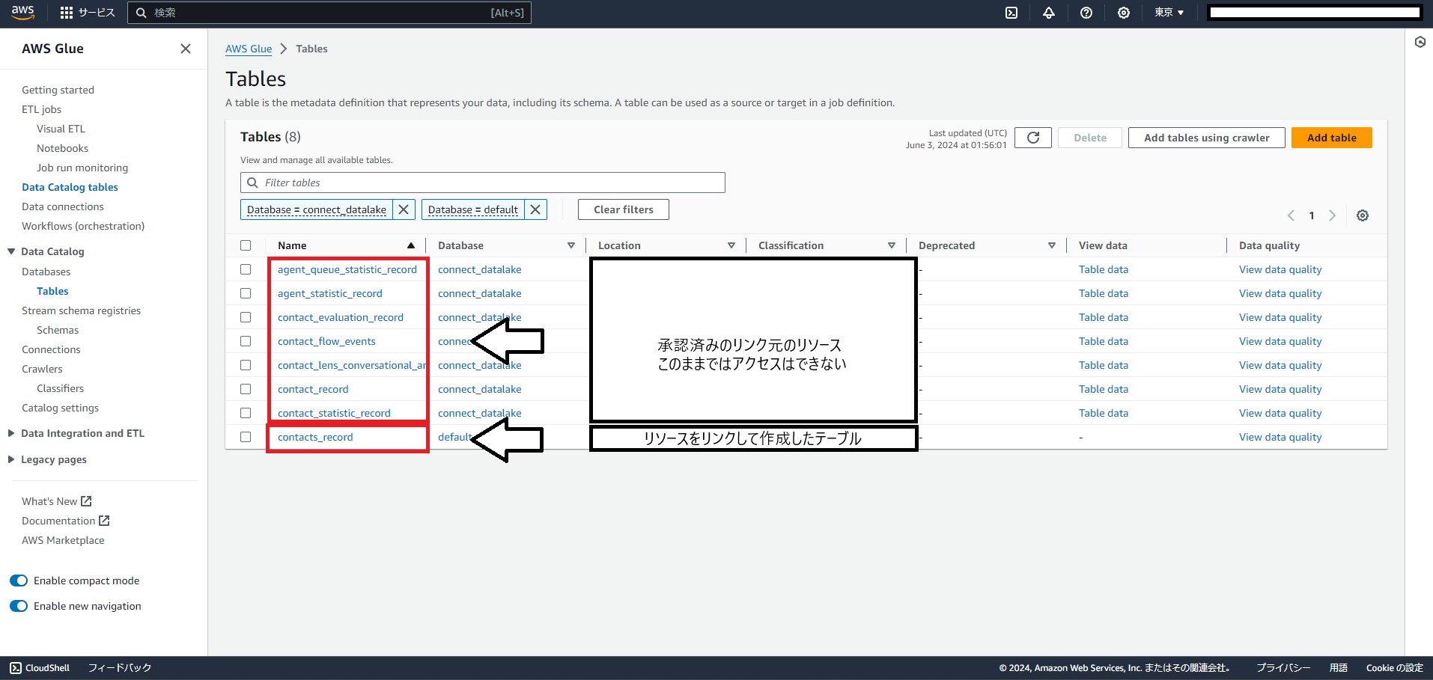Open the services grid menu
This screenshot has height=680, width=1433.
(88, 13)
